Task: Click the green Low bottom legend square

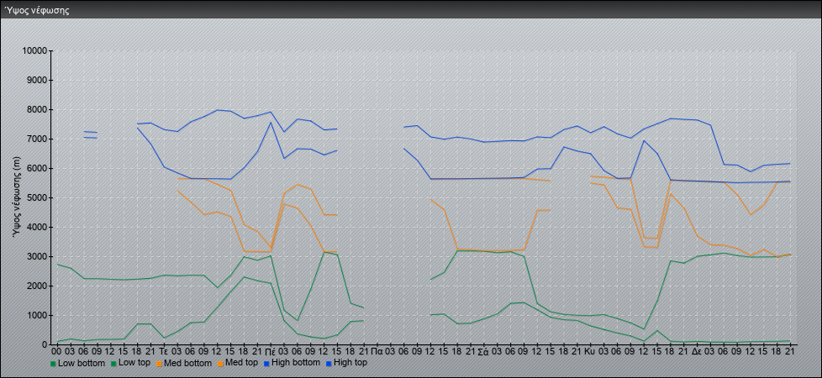Action: tap(55, 364)
